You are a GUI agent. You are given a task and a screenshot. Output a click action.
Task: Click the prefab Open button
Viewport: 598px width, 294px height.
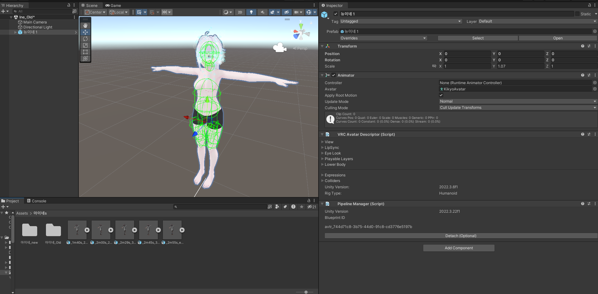558,38
